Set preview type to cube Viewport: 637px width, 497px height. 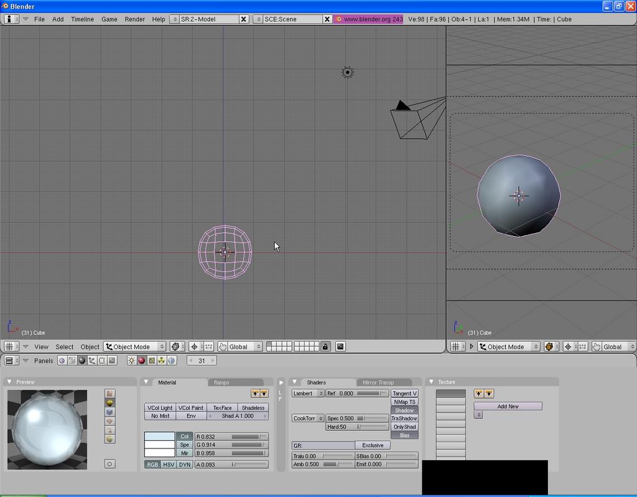109,412
